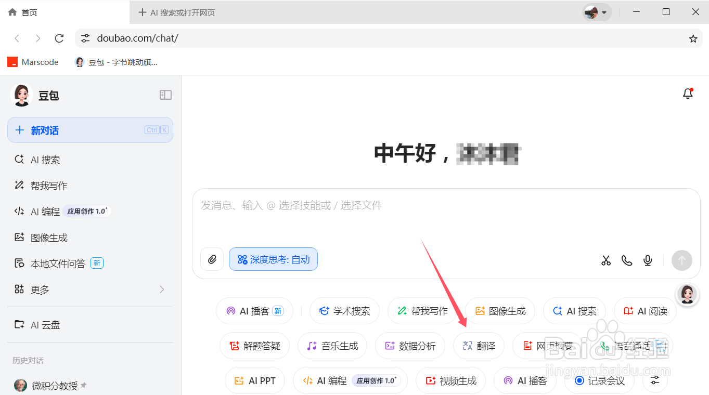
Task: Select the AI 阅读 skill chip
Action: [645, 311]
